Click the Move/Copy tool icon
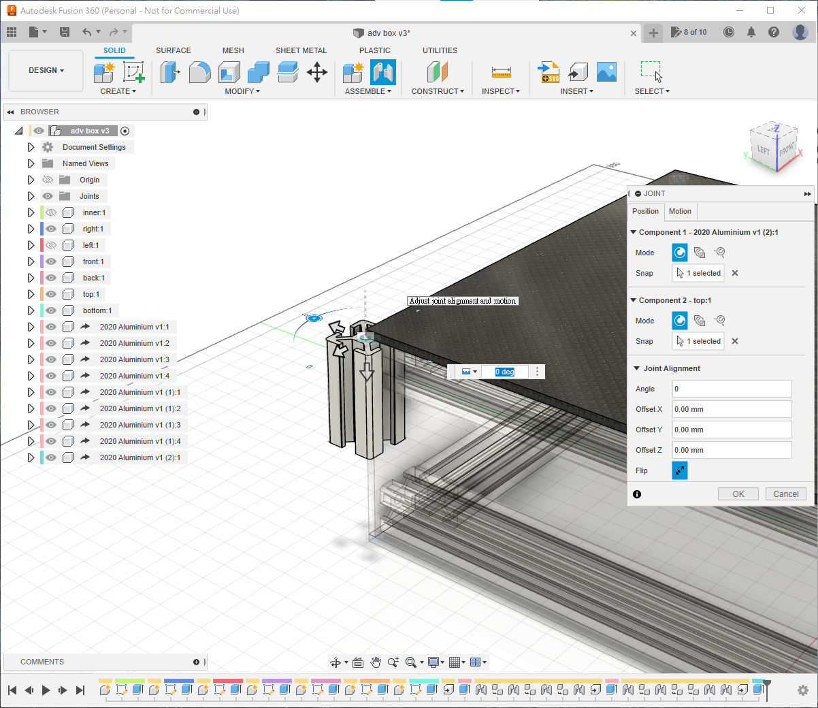 click(x=317, y=72)
